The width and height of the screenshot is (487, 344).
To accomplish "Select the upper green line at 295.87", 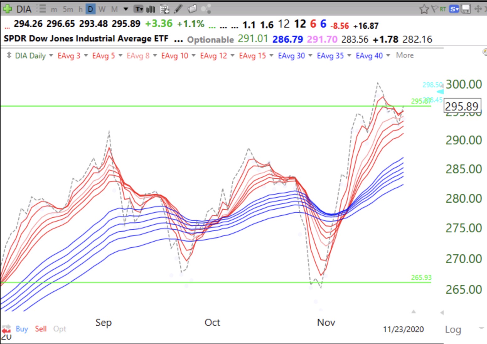I will (x=216, y=106).
